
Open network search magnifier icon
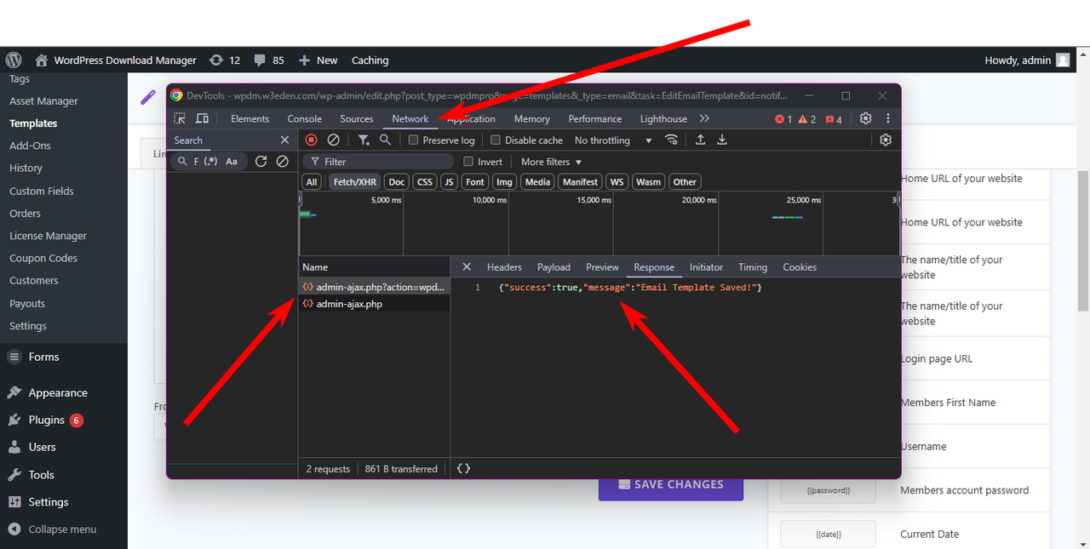point(386,140)
